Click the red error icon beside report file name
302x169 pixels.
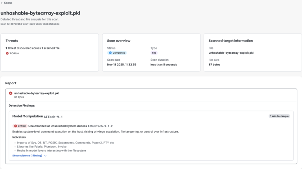11,93
